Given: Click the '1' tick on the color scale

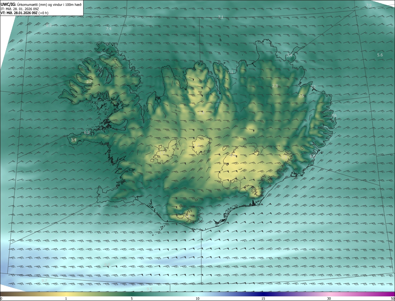Looking at the screenshot, I should (x=66, y=299).
